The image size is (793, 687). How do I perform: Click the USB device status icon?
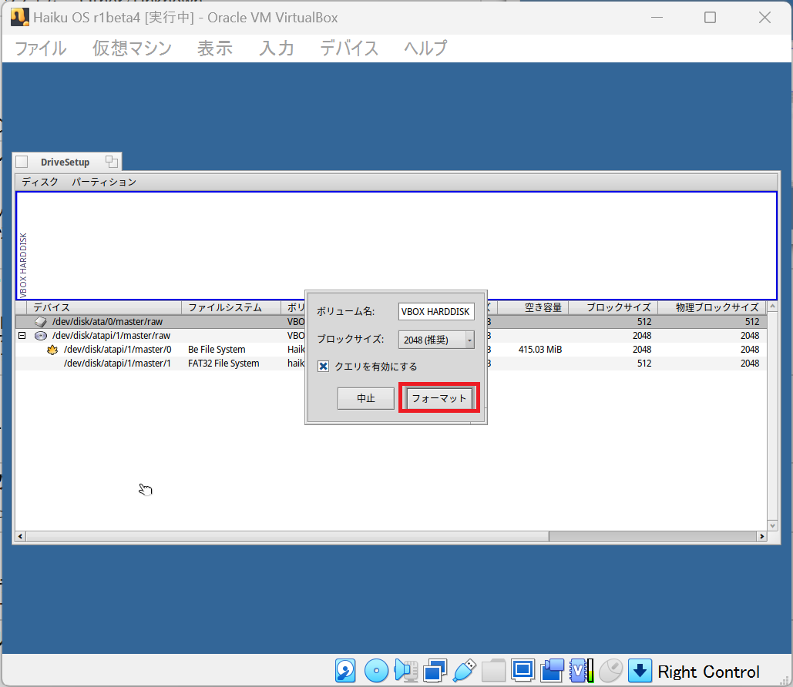point(465,671)
